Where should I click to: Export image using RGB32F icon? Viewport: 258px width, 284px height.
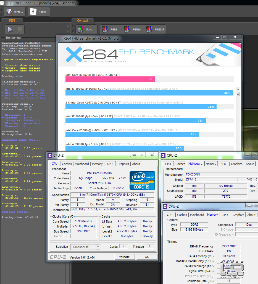(x=155, y=29)
